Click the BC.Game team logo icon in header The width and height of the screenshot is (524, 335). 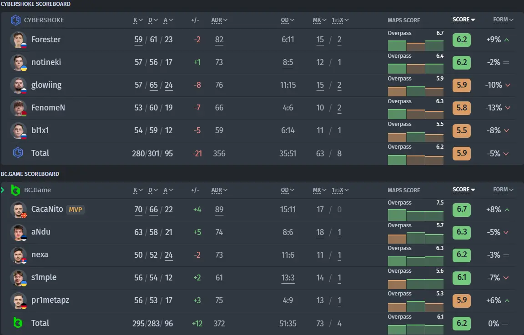point(15,190)
